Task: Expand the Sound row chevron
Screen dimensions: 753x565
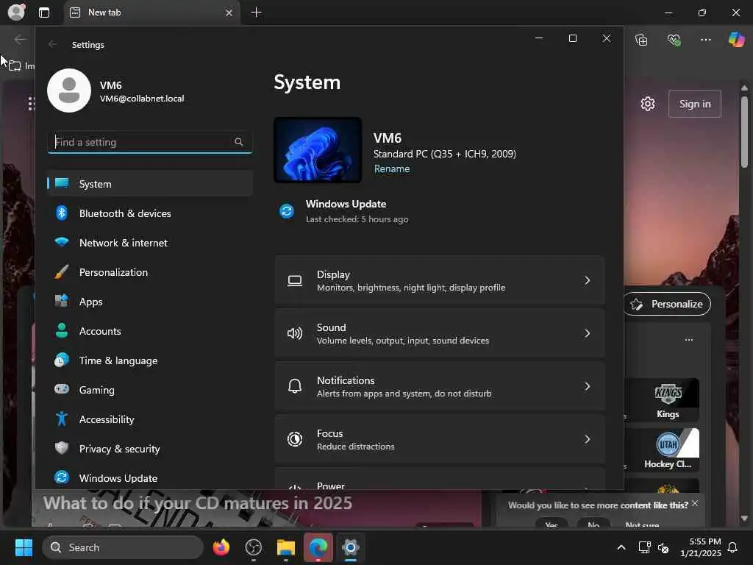Action: coord(587,333)
